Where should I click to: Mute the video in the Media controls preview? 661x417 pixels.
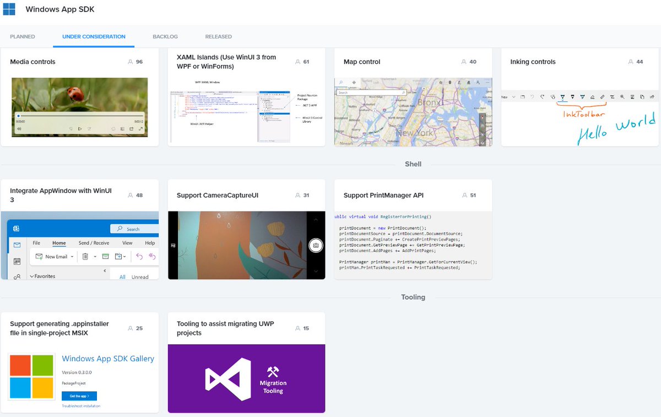[19, 129]
